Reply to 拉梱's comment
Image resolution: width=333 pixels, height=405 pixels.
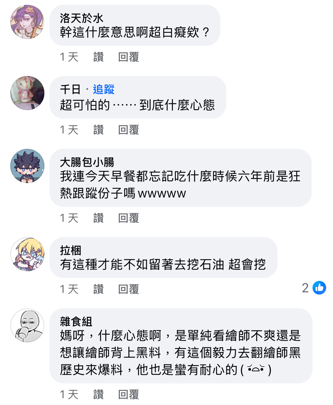coord(129,289)
